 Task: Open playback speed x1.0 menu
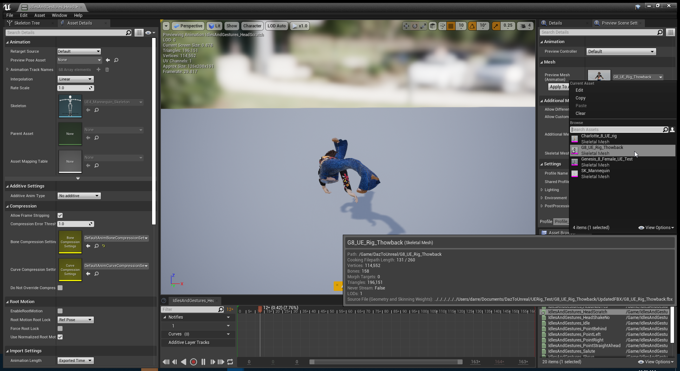300,26
